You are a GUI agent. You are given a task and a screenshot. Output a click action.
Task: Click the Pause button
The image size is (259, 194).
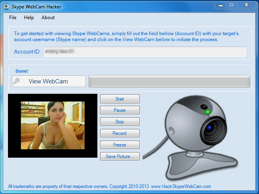(120, 110)
